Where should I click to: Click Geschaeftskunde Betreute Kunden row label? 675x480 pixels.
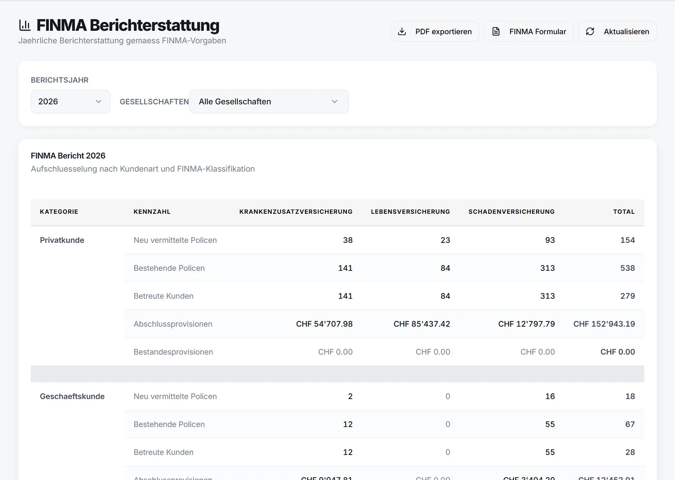(164, 452)
